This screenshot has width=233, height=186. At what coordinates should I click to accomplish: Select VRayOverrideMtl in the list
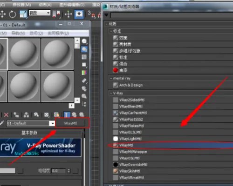click(173, 165)
